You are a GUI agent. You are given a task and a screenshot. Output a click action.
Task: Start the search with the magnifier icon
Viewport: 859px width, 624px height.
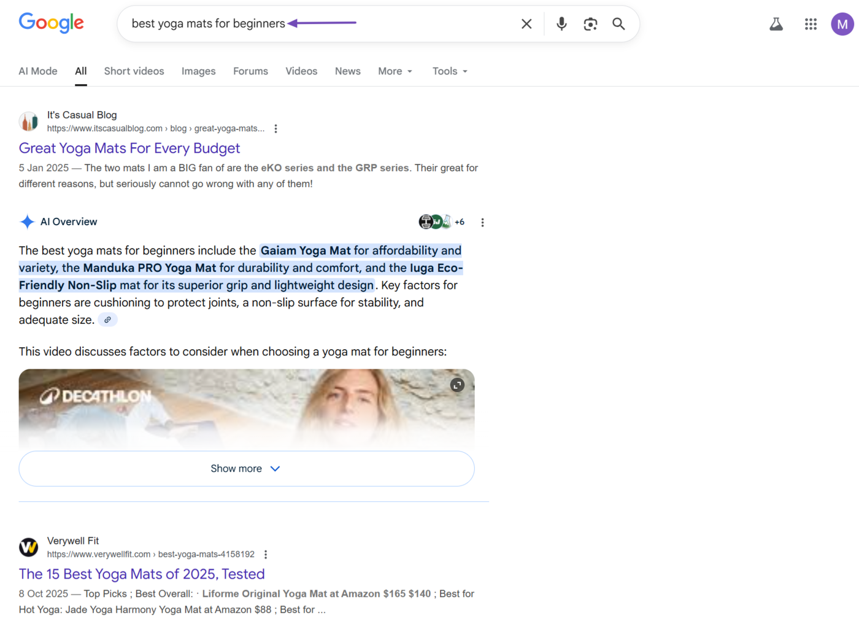618,23
